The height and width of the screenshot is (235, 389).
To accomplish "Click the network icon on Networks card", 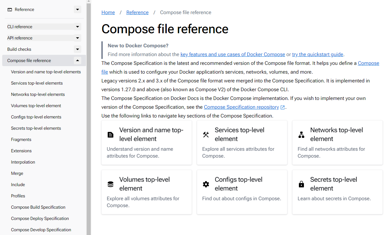I will coord(301,135).
